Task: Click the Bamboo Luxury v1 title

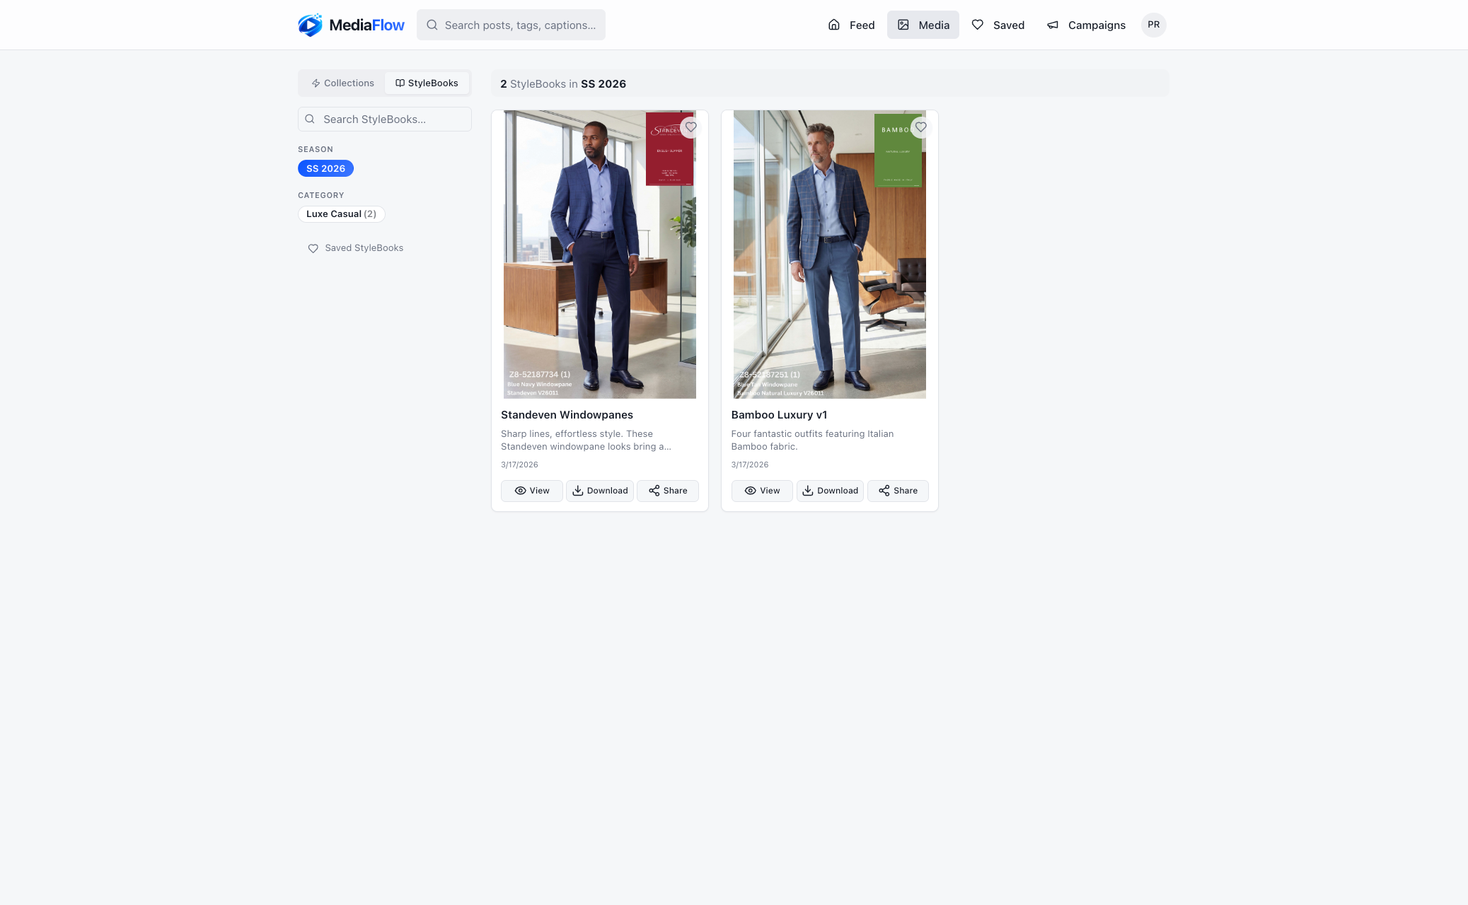Action: point(779,415)
